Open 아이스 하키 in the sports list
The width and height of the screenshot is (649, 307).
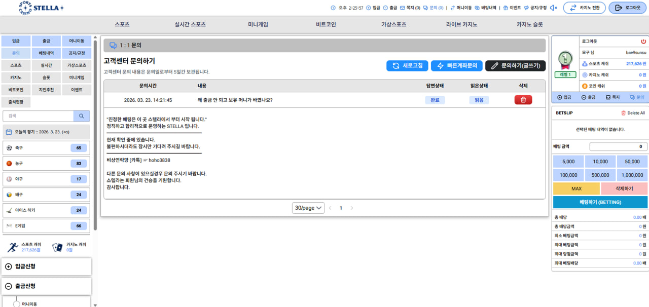(x=46, y=210)
